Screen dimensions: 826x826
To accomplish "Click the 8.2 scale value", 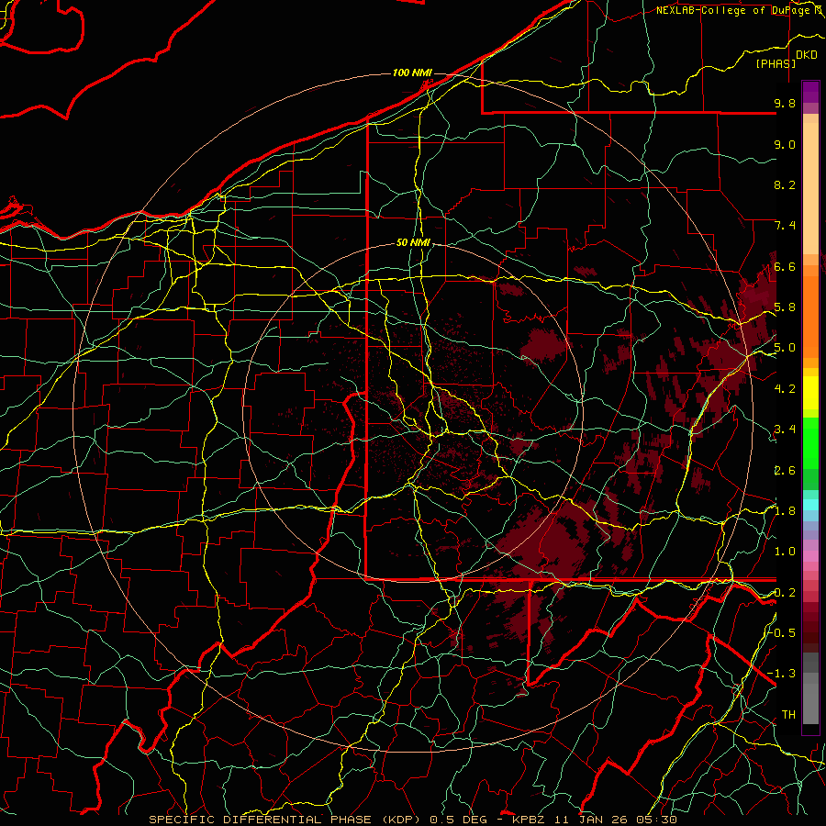I will [785, 184].
